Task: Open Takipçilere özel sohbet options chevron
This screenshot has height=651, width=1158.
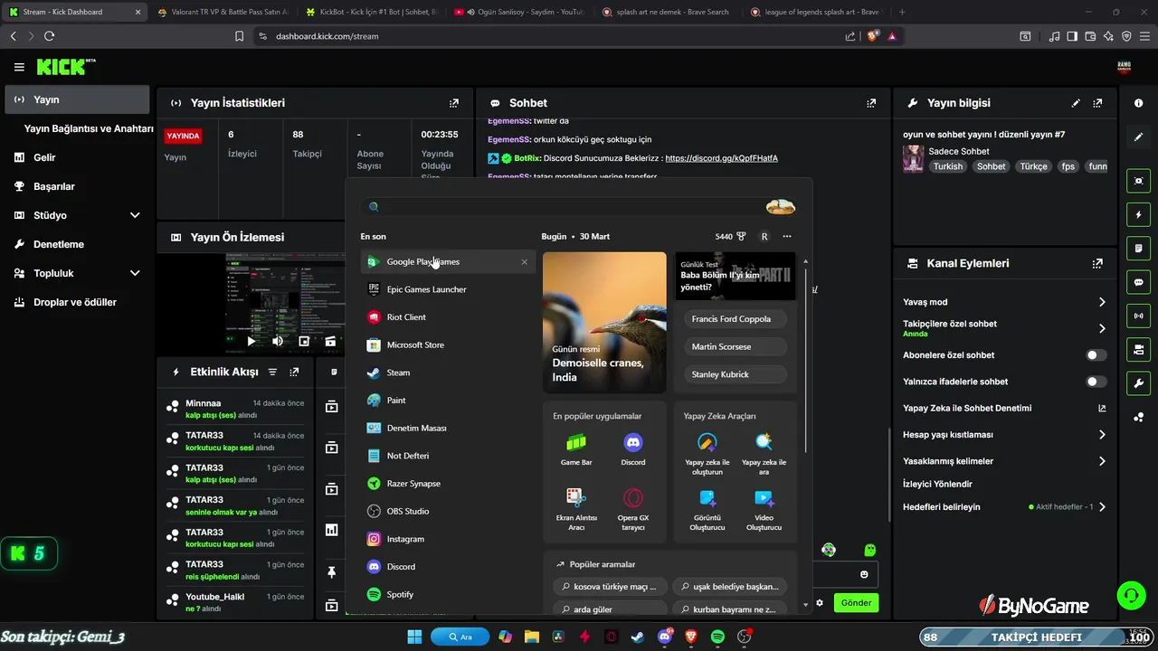Action: coord(1102,328)
